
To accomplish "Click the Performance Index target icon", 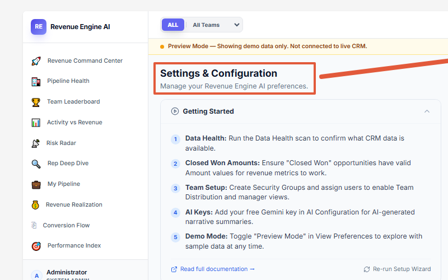I will click(x=36, y=246).
